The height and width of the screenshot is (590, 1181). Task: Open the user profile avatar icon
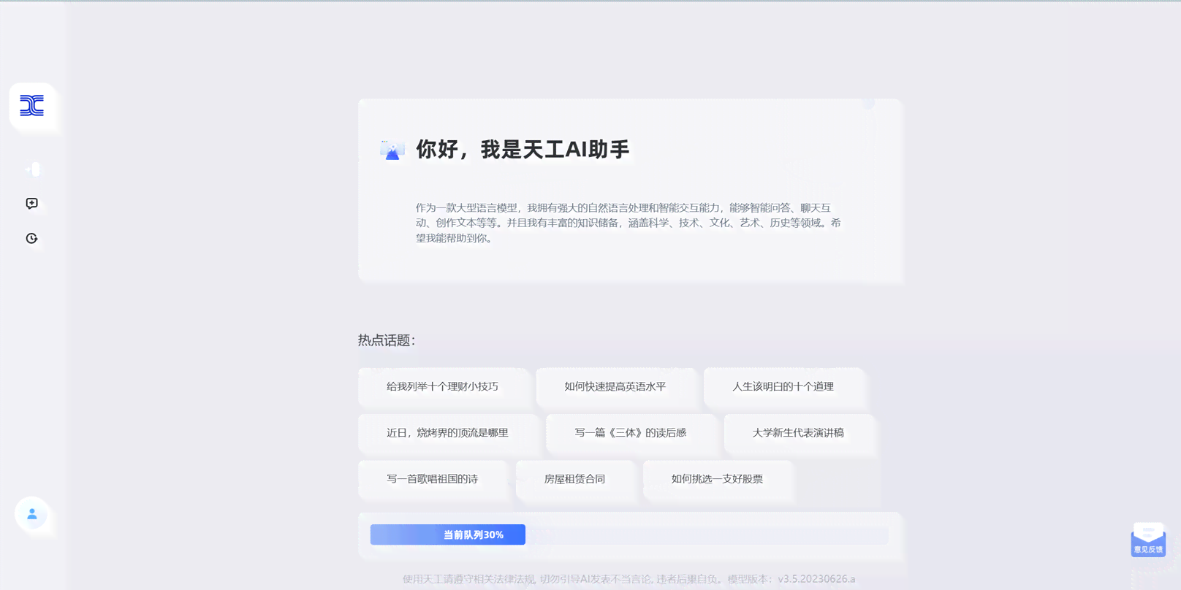coord(32,514)
